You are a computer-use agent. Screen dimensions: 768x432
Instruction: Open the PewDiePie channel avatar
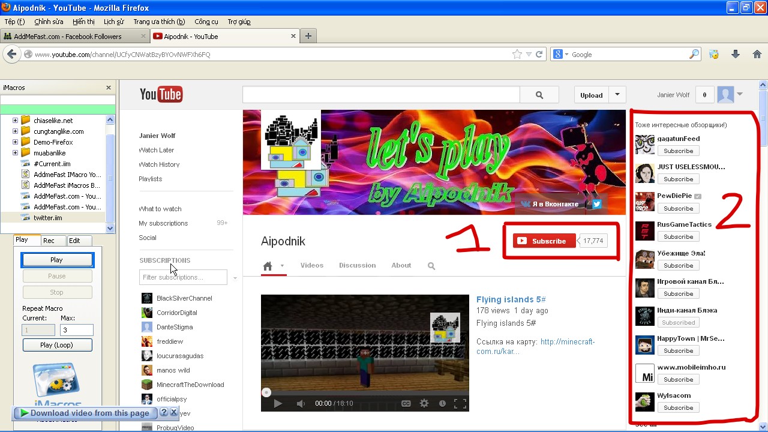click(645, 202)
